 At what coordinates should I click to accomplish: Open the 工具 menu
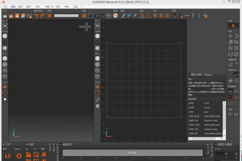[75, 6]
